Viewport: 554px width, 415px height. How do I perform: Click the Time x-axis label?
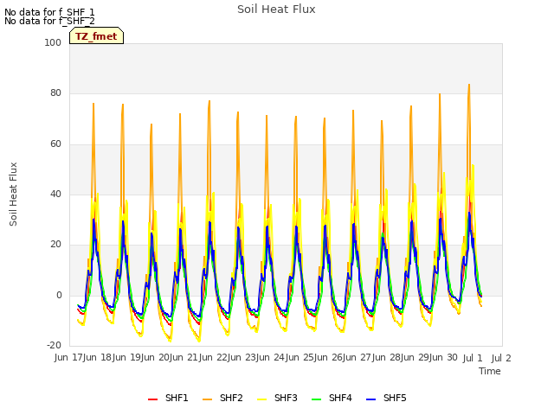(490, 371)
